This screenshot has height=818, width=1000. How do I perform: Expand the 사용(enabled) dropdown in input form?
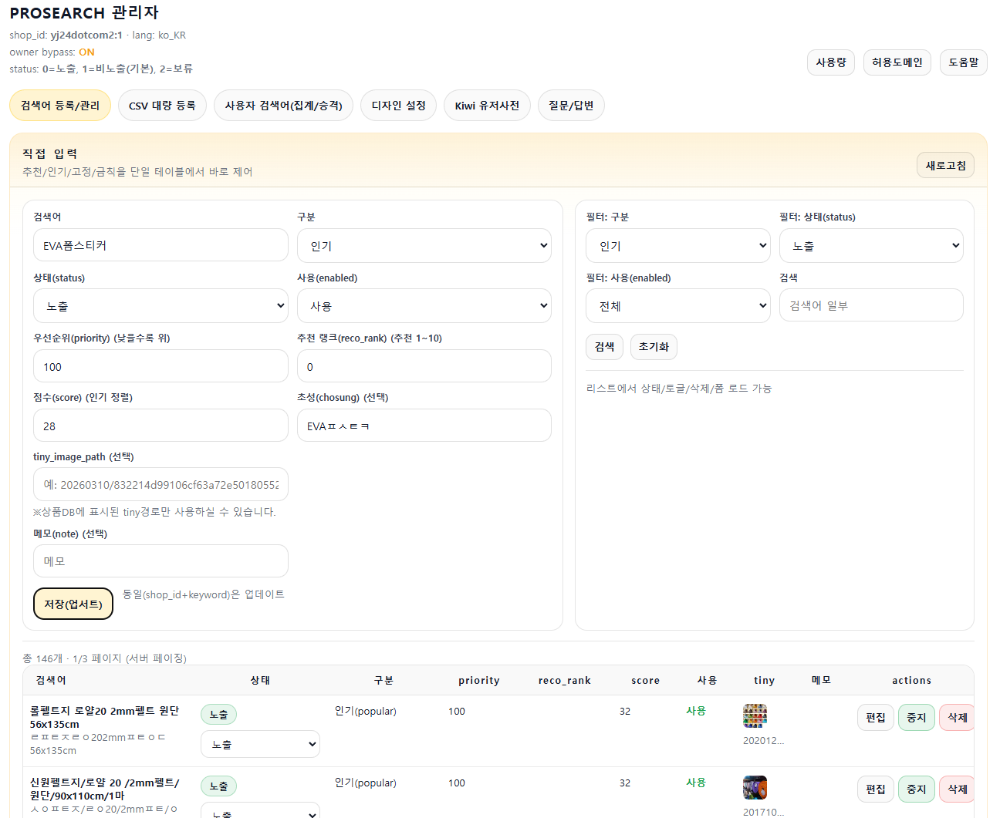[x=424, y=306]
